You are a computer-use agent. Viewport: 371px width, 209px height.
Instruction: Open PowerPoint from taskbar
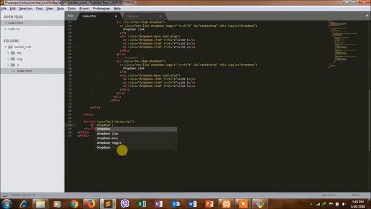click(209, 204)
